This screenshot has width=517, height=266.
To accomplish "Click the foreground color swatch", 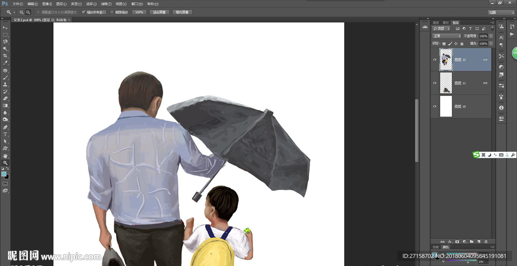I will pyautogui.click(x=4, y=174).
